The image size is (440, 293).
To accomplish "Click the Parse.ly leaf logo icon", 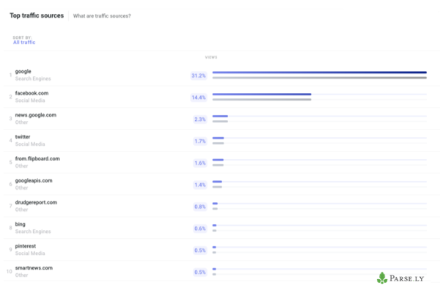I will coord(382,278).
